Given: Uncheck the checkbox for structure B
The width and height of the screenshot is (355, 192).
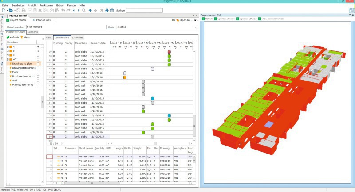Looking at the screenshot, I should click(x=38, y=51).
